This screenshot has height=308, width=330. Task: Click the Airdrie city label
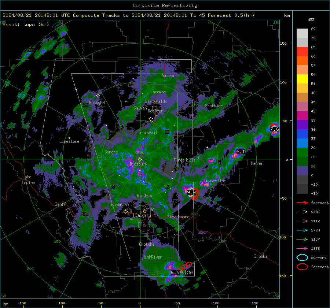144,196
